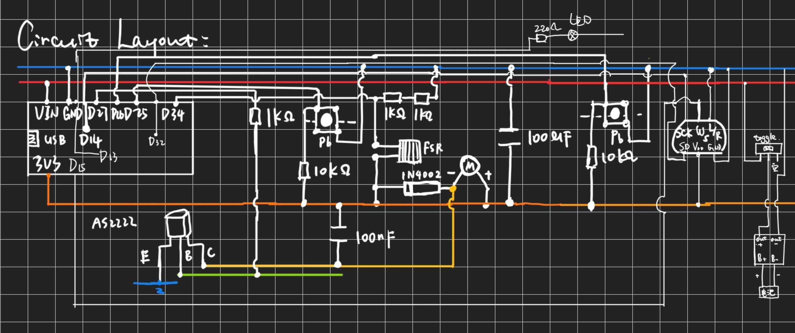Viewport: 795px width, 333px height.
Task: Click the USB label on the board
Action: click(x=55, y=140)
